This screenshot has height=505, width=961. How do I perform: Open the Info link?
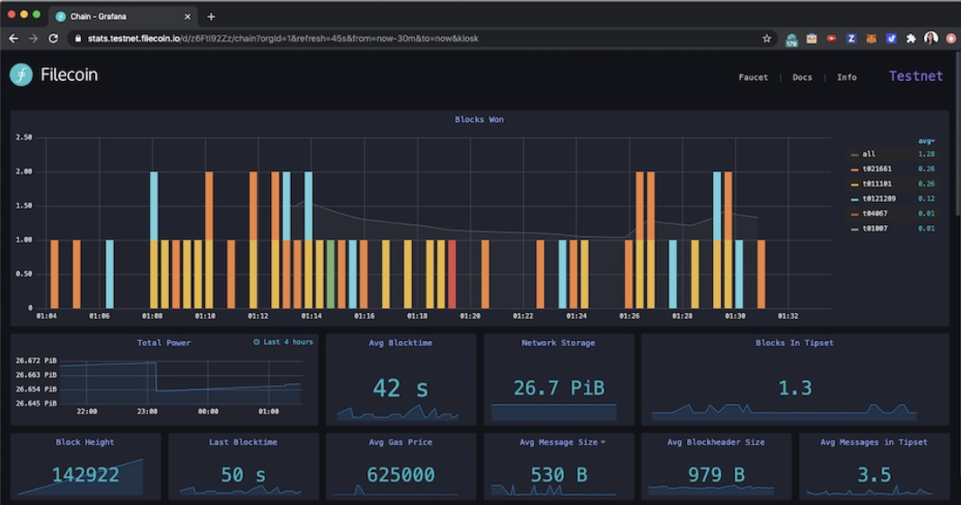coord(846,77)
